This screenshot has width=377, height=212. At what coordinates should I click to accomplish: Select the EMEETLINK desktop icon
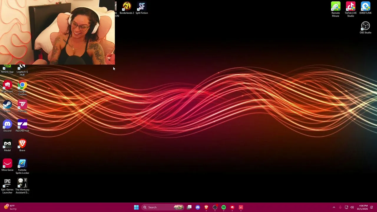pos(366,8)
